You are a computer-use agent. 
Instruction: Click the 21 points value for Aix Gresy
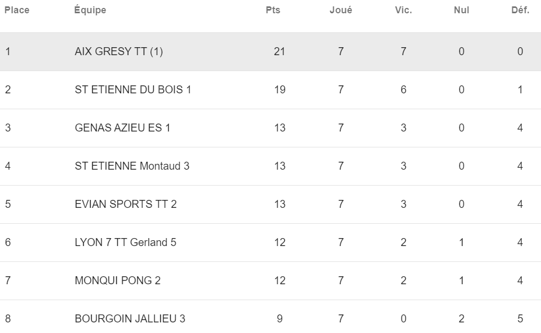click(280, 51)
